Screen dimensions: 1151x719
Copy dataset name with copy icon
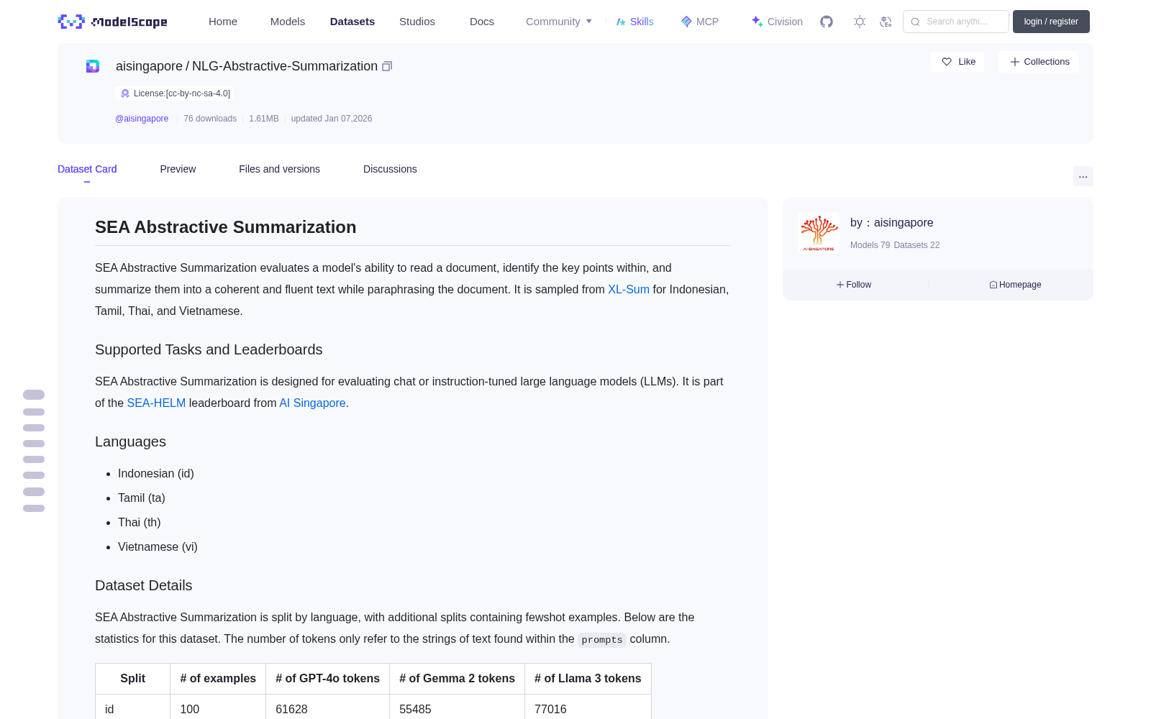click(387, 66)
